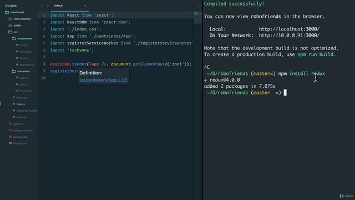Click line number 1 in the gutter
This screenshot has width=355, height=200.
click(44, 15)
